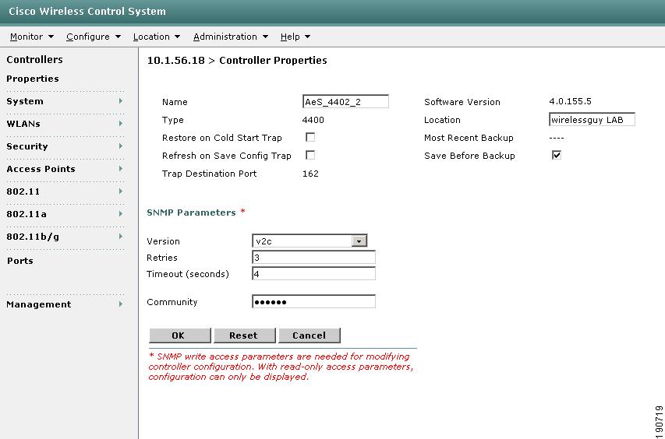Viewport: 665px width, 439px height.
Task: Click the Reset button
Action: 245,335
